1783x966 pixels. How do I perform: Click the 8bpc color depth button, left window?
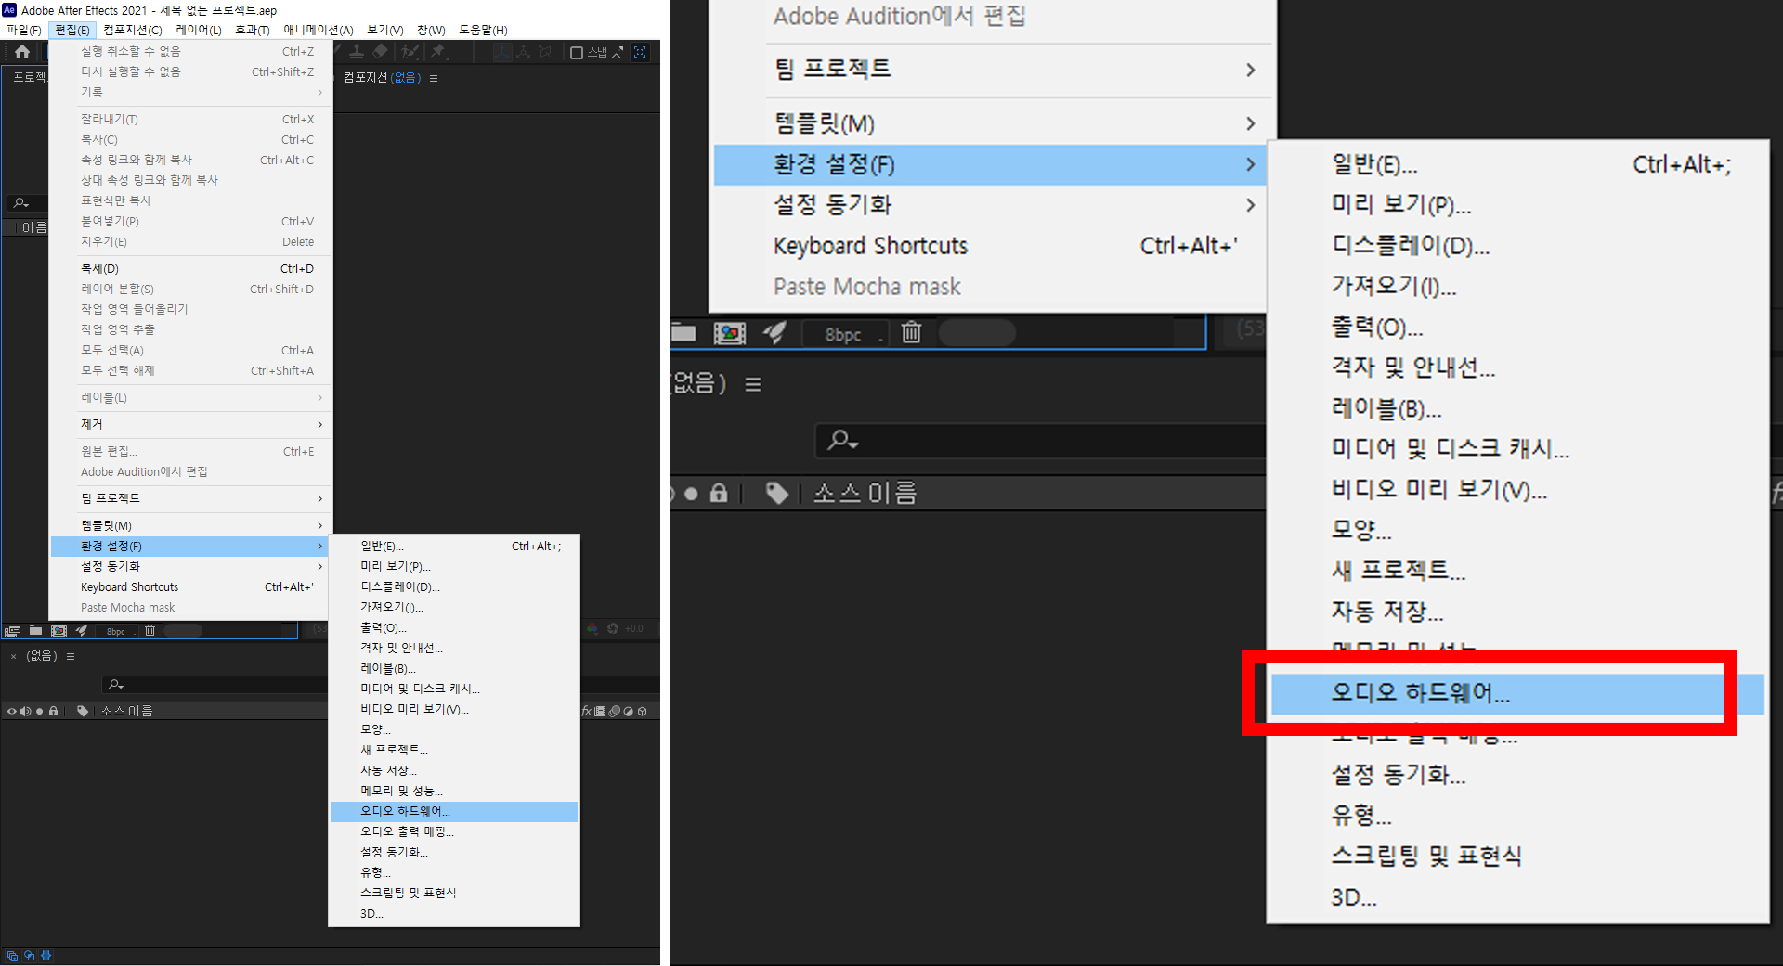click(x=116, y=631)
